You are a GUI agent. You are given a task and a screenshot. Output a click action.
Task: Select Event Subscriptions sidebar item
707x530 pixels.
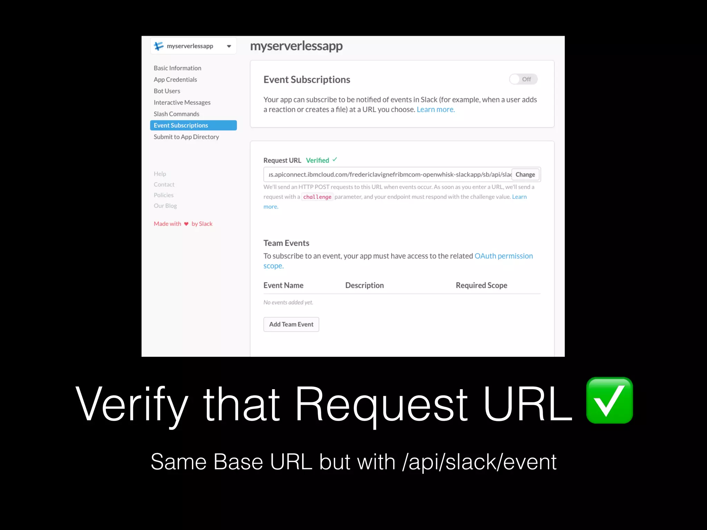[193, 125]
